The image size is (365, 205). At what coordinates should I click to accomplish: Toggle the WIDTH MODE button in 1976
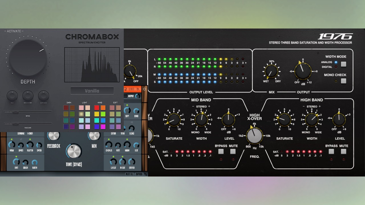[343, 64]
